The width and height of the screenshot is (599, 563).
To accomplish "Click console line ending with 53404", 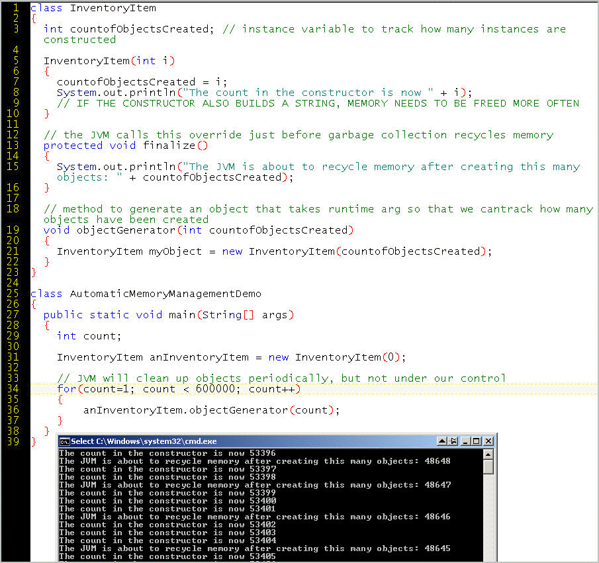I will (x=167, y=541).
